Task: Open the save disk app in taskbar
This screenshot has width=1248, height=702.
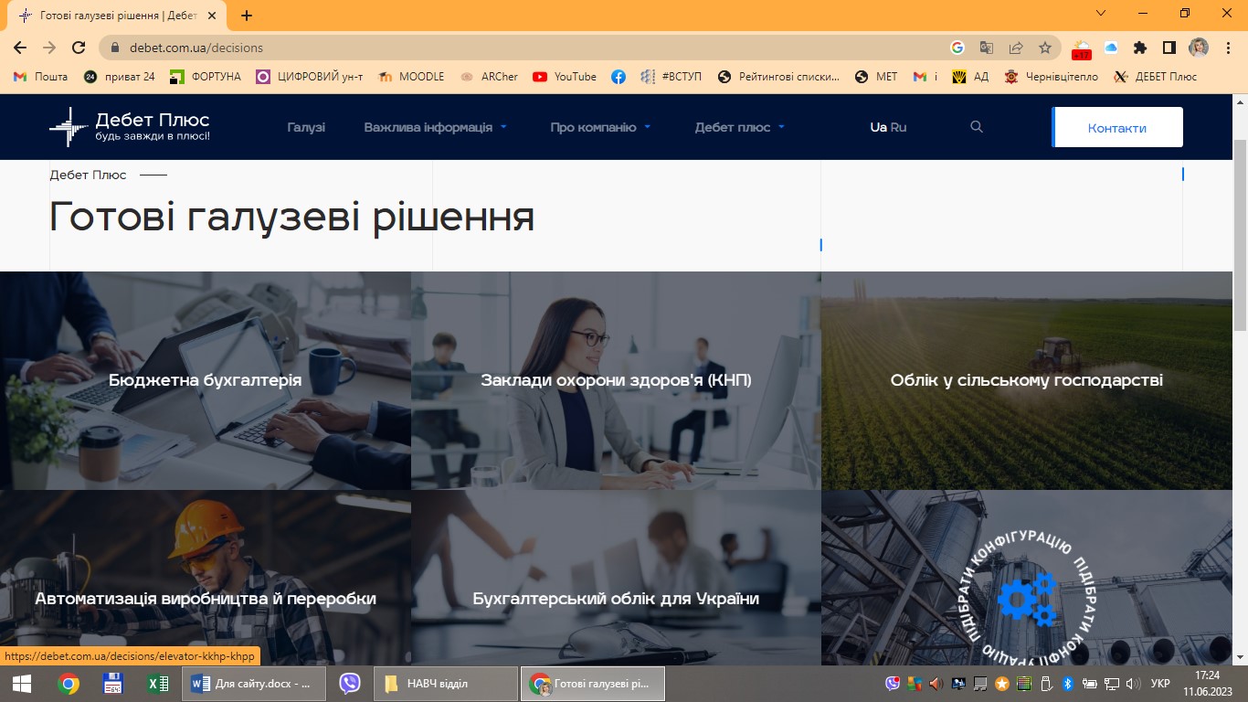Action: [113, 683]
